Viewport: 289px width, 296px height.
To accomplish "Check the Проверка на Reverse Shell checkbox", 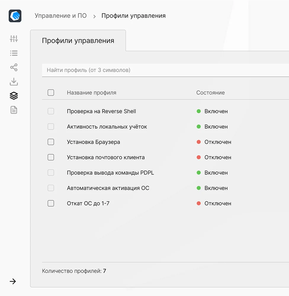I will point(51,111).
